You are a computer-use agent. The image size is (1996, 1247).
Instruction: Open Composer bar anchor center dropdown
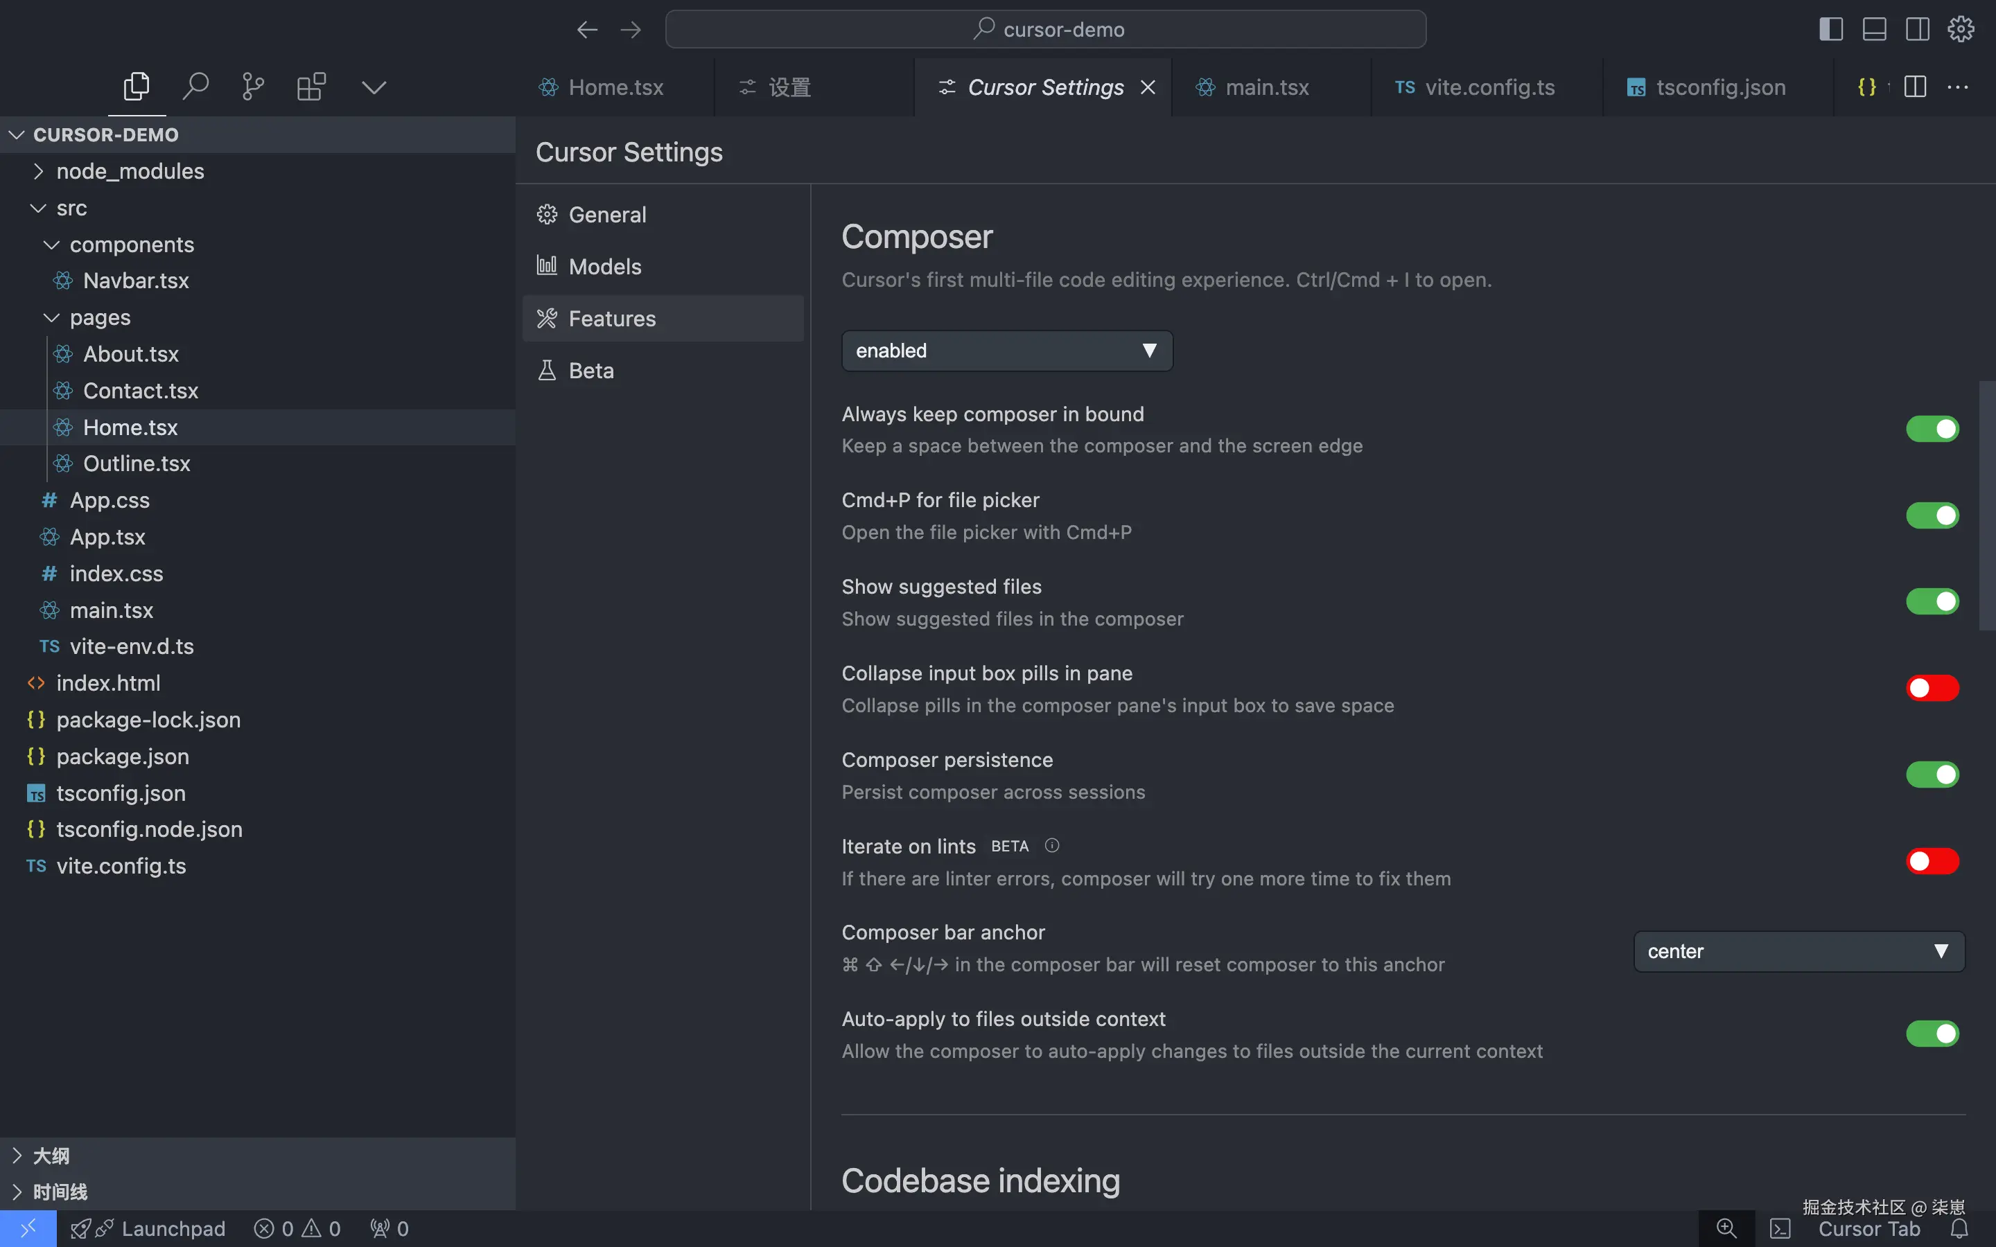(1798, 952)
